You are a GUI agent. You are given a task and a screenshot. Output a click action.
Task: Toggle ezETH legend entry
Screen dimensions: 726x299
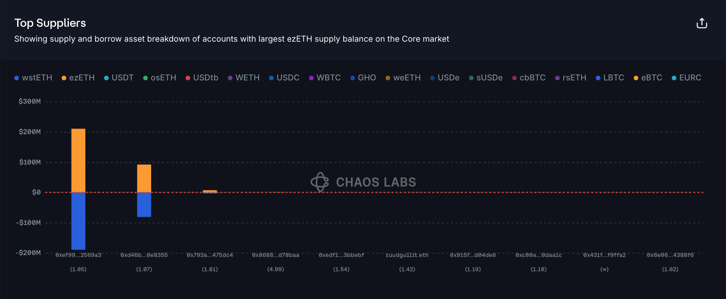[78, 78]
